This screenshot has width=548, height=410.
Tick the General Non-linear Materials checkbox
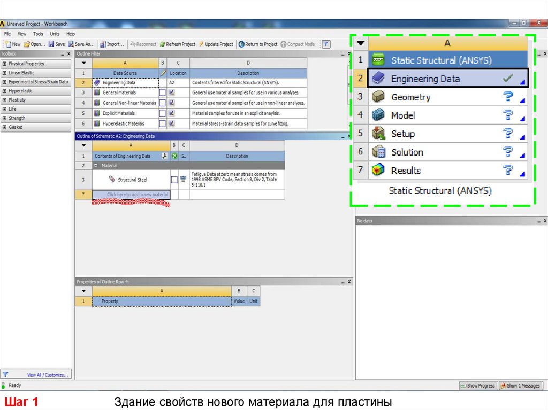[162, 103]
